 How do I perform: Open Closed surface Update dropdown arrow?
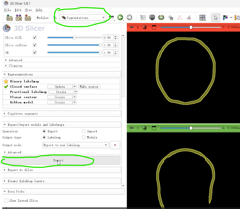74,87
